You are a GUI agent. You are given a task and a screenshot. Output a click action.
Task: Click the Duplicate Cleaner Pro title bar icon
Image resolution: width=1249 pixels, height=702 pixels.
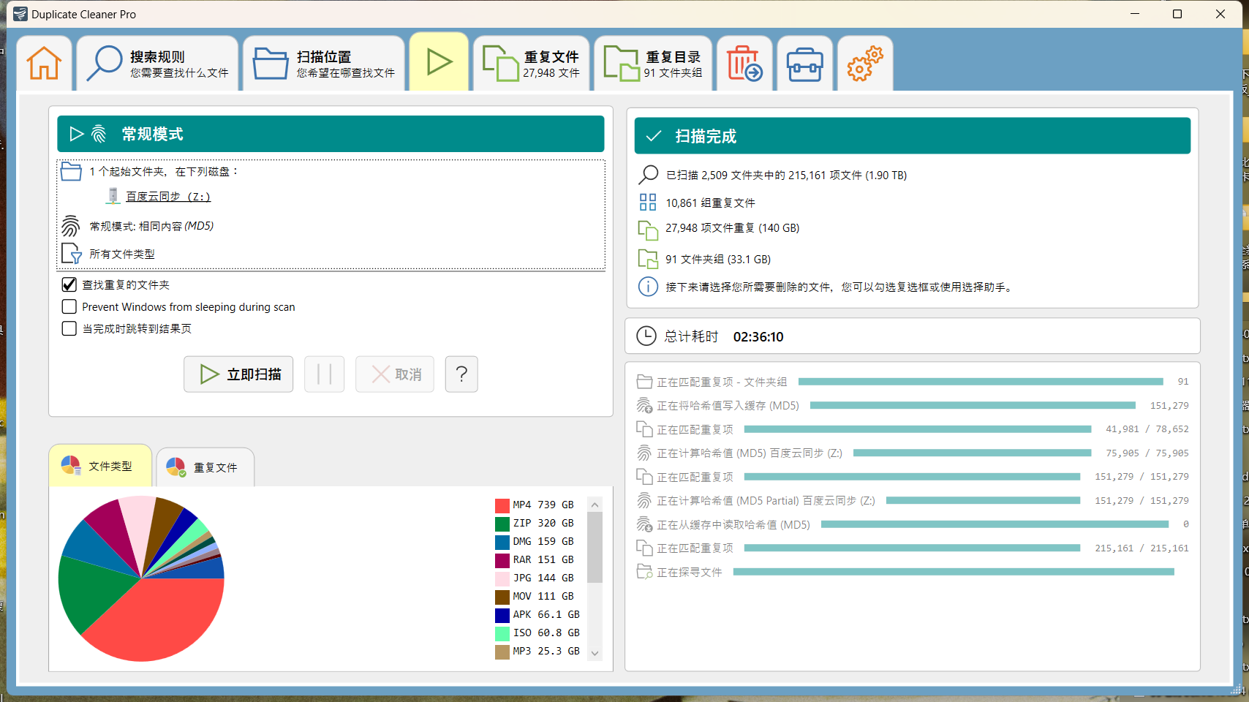[20, 14]
